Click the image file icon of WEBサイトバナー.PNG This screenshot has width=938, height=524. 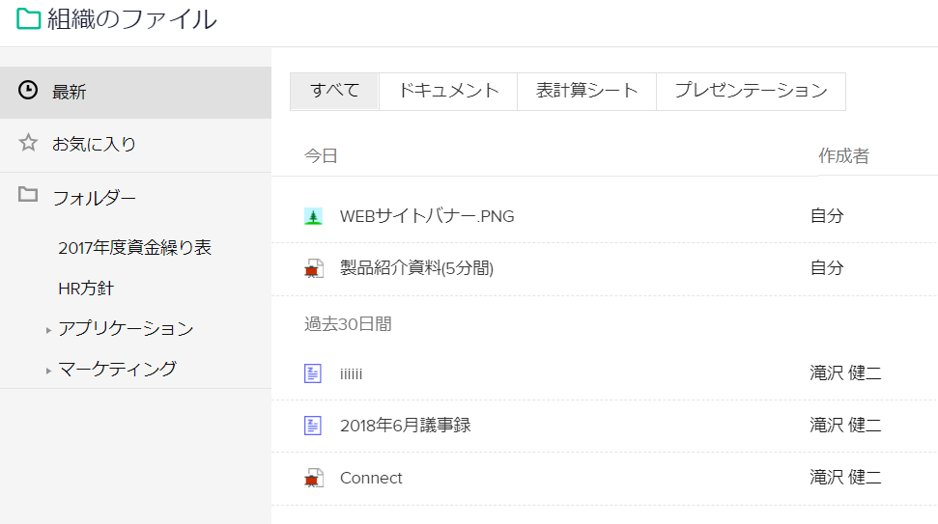pyautogui.click(x=313, y=216)
